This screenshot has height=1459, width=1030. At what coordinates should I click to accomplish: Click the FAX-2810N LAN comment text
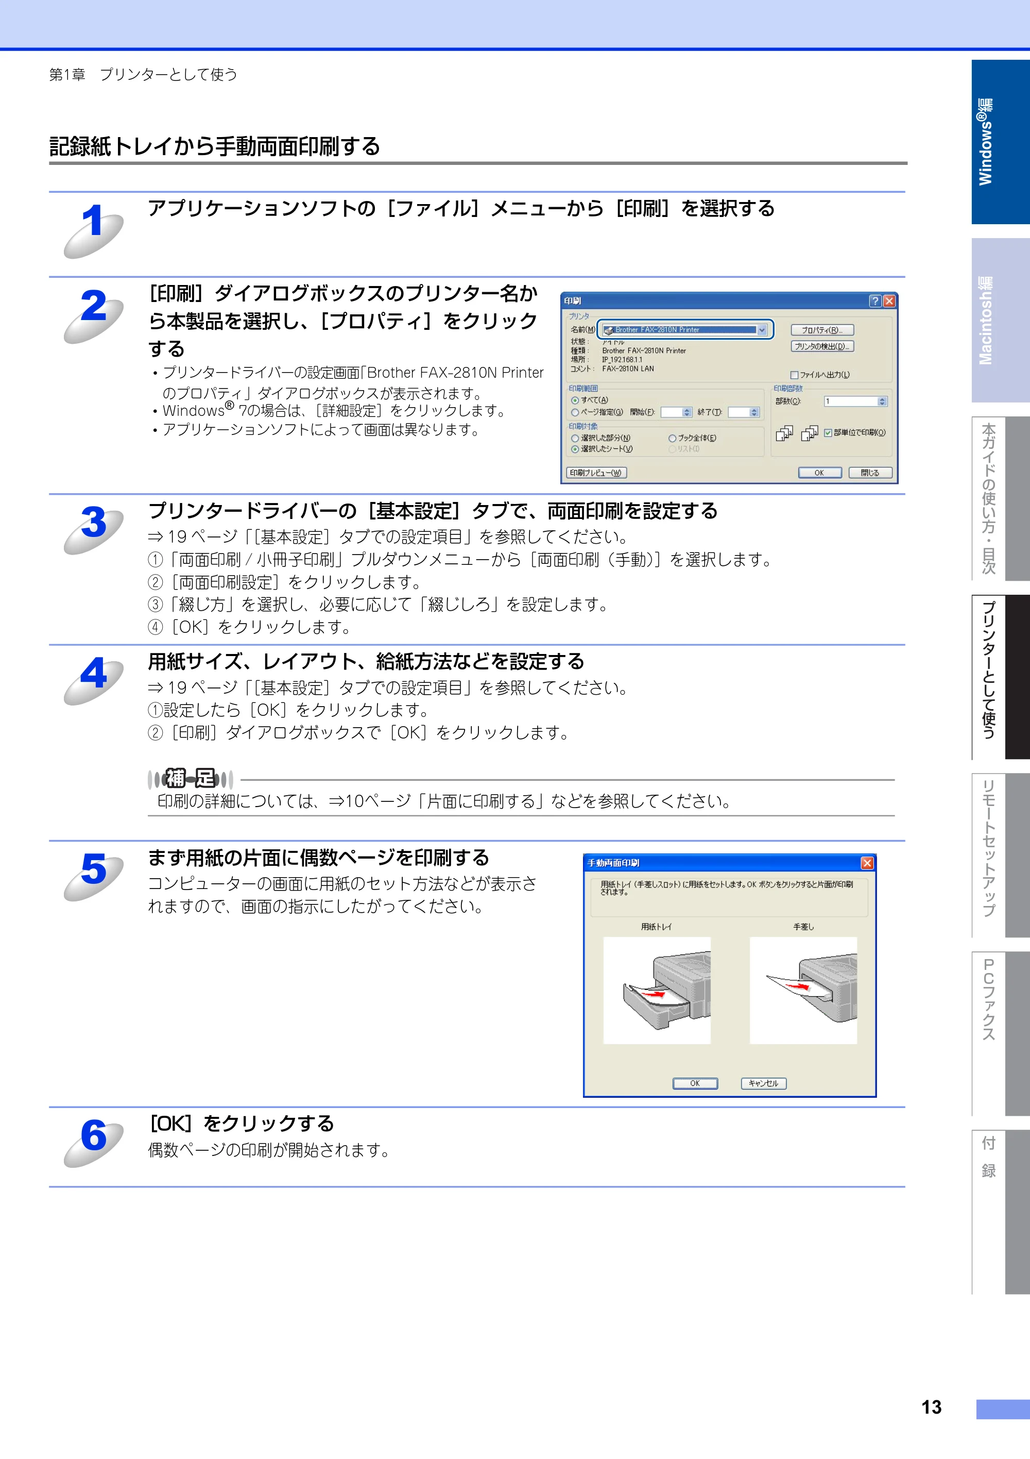coord(627,368)
